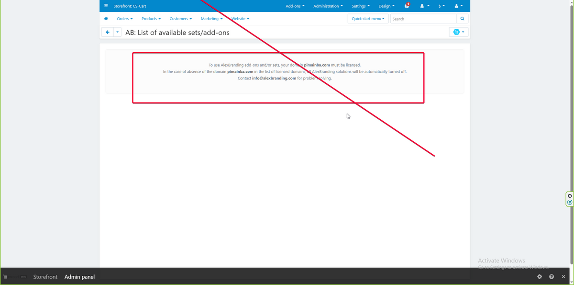Image resolution: width=574 pixels, height=285 pixels.
Task: Open the currency dollar dropdown
Action: 441,6
